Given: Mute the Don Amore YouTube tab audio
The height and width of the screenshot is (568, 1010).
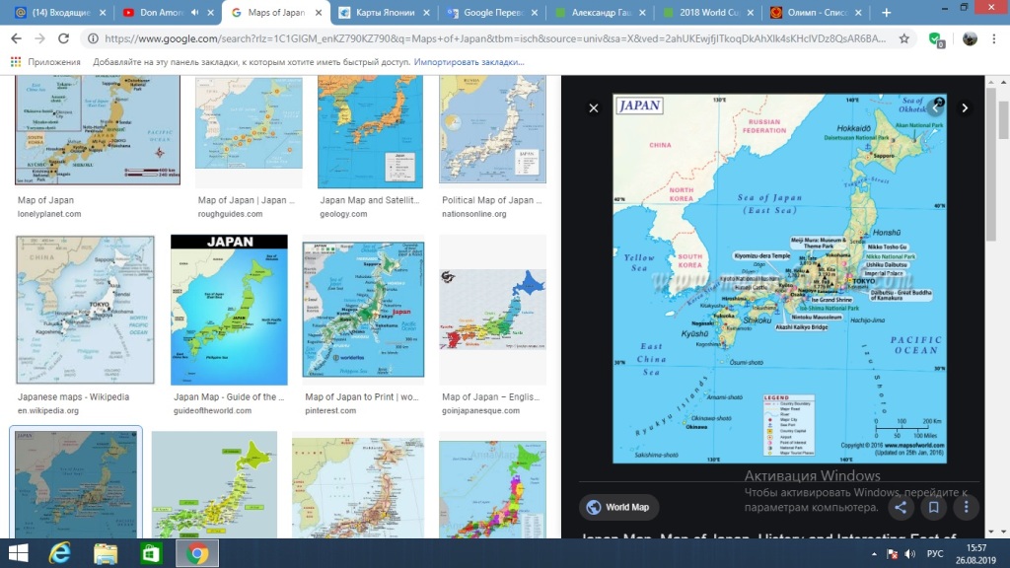Looking at the screenshot, I should (x=194, y=12).
